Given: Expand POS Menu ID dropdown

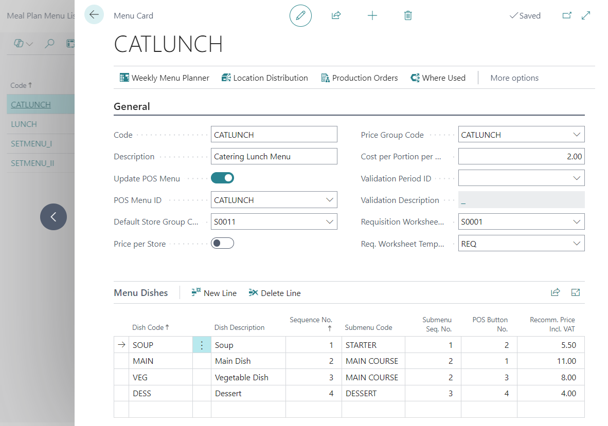Looking at the screenshot, I should pyautogui.click(x=329, y=200).
